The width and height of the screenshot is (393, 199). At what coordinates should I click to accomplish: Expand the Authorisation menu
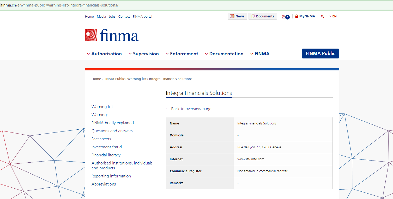point(106,54)
